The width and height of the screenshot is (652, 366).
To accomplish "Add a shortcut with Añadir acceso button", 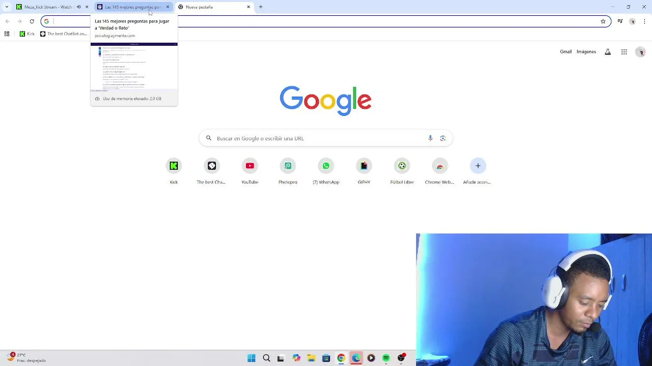I will (477, 172).
